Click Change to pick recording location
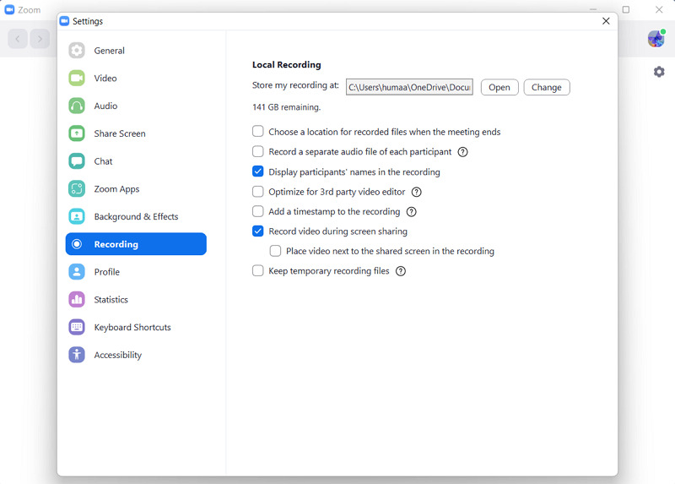Screen dimensions: 675x484 pyautogui.click(x=547, y=88)
